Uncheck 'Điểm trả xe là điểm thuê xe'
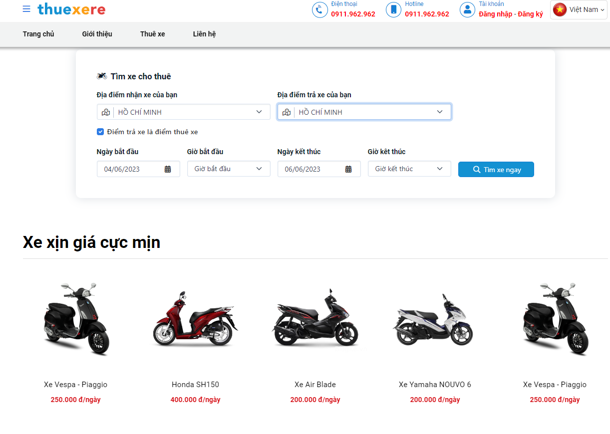The width and height of the screenshot is (610, 434). point(100,132)
